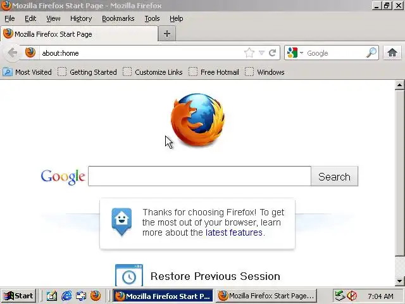Screen dimensions: 405x304
Task: Open the Tools menu
Action: pyautogui.click(x=152, y=18)
